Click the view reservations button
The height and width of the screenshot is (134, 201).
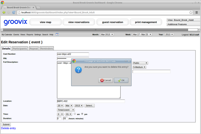click(x=79, y=22)
